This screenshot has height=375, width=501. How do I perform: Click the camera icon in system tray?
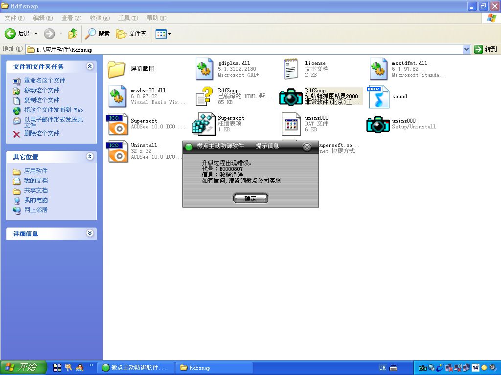point(422,368)
